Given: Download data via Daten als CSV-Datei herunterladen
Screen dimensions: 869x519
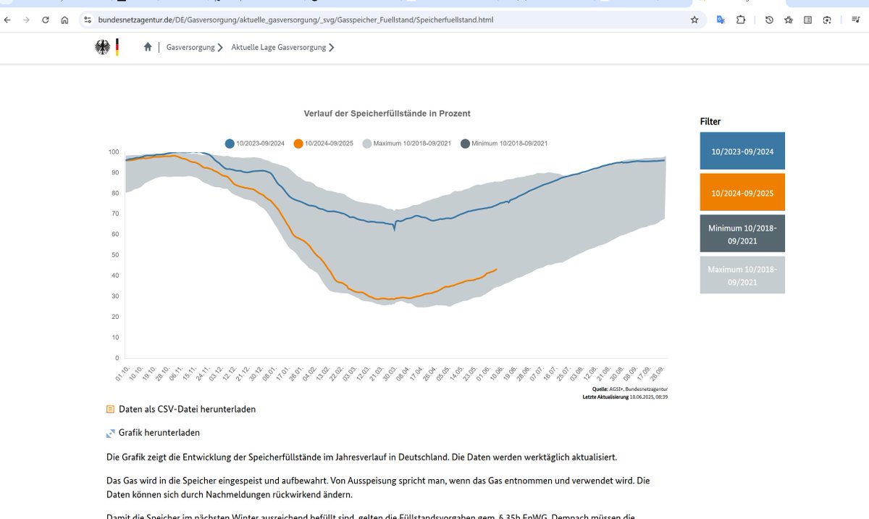Looking at the screenshot, I should (x=187, y=409).
